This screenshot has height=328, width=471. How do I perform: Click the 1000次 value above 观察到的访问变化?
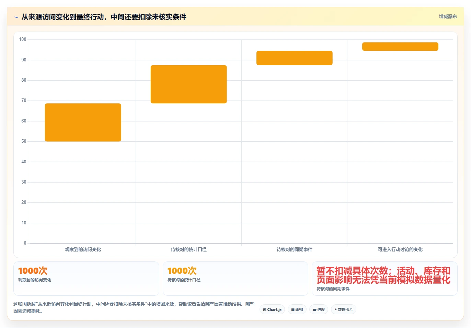pos(33,271)
